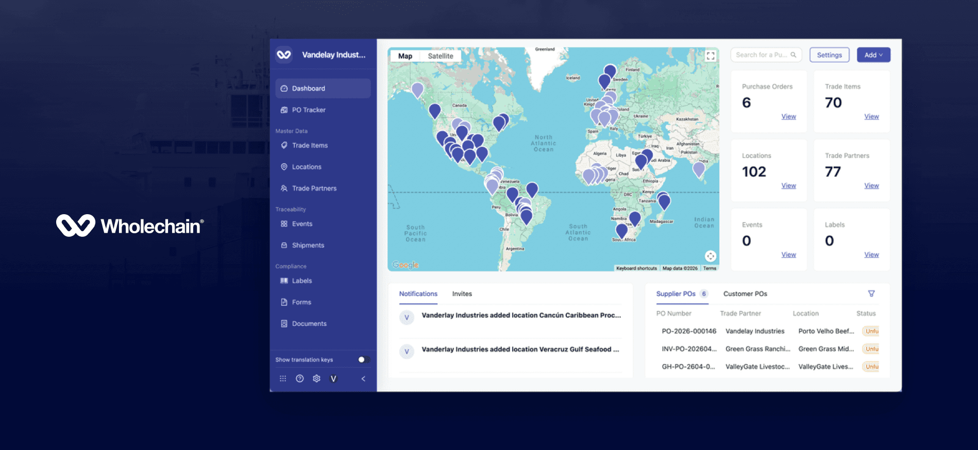Click the map camera controls icon
The image size is (978, 450).
(711, 256)
